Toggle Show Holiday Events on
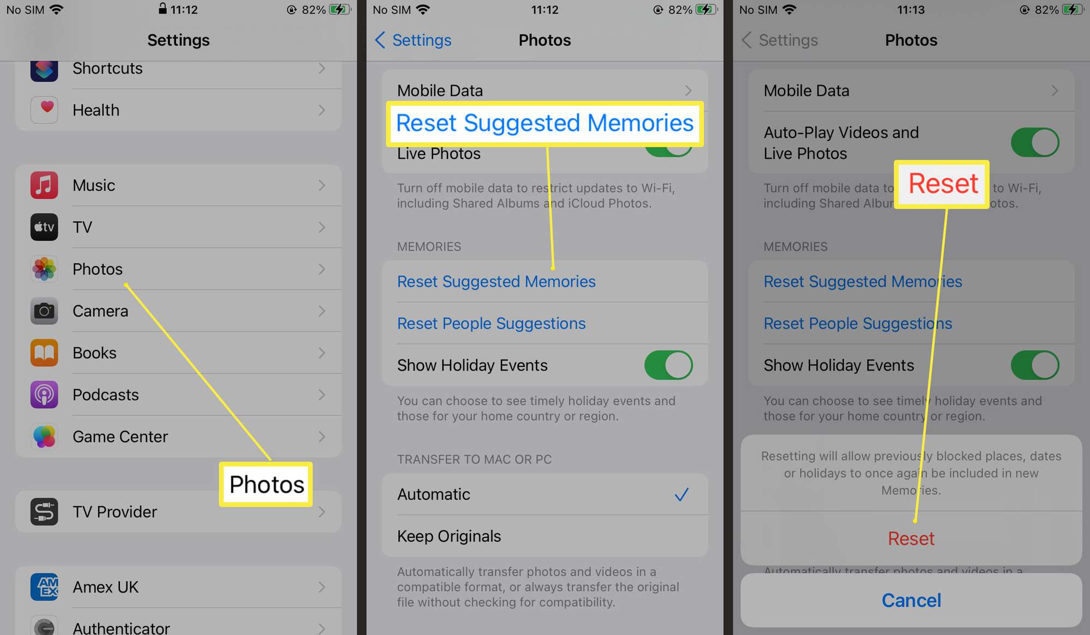 point(669,365)
